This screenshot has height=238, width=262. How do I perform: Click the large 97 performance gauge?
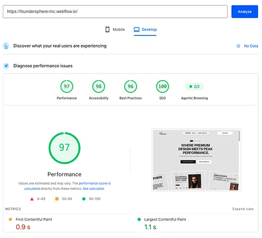click(x=64, y=148)
